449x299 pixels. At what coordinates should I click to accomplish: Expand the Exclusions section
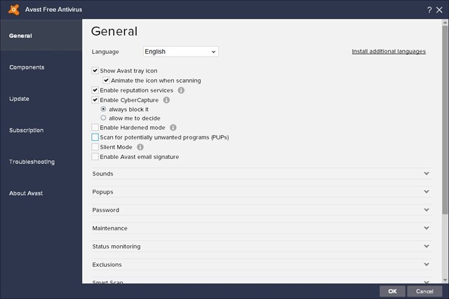426,265
